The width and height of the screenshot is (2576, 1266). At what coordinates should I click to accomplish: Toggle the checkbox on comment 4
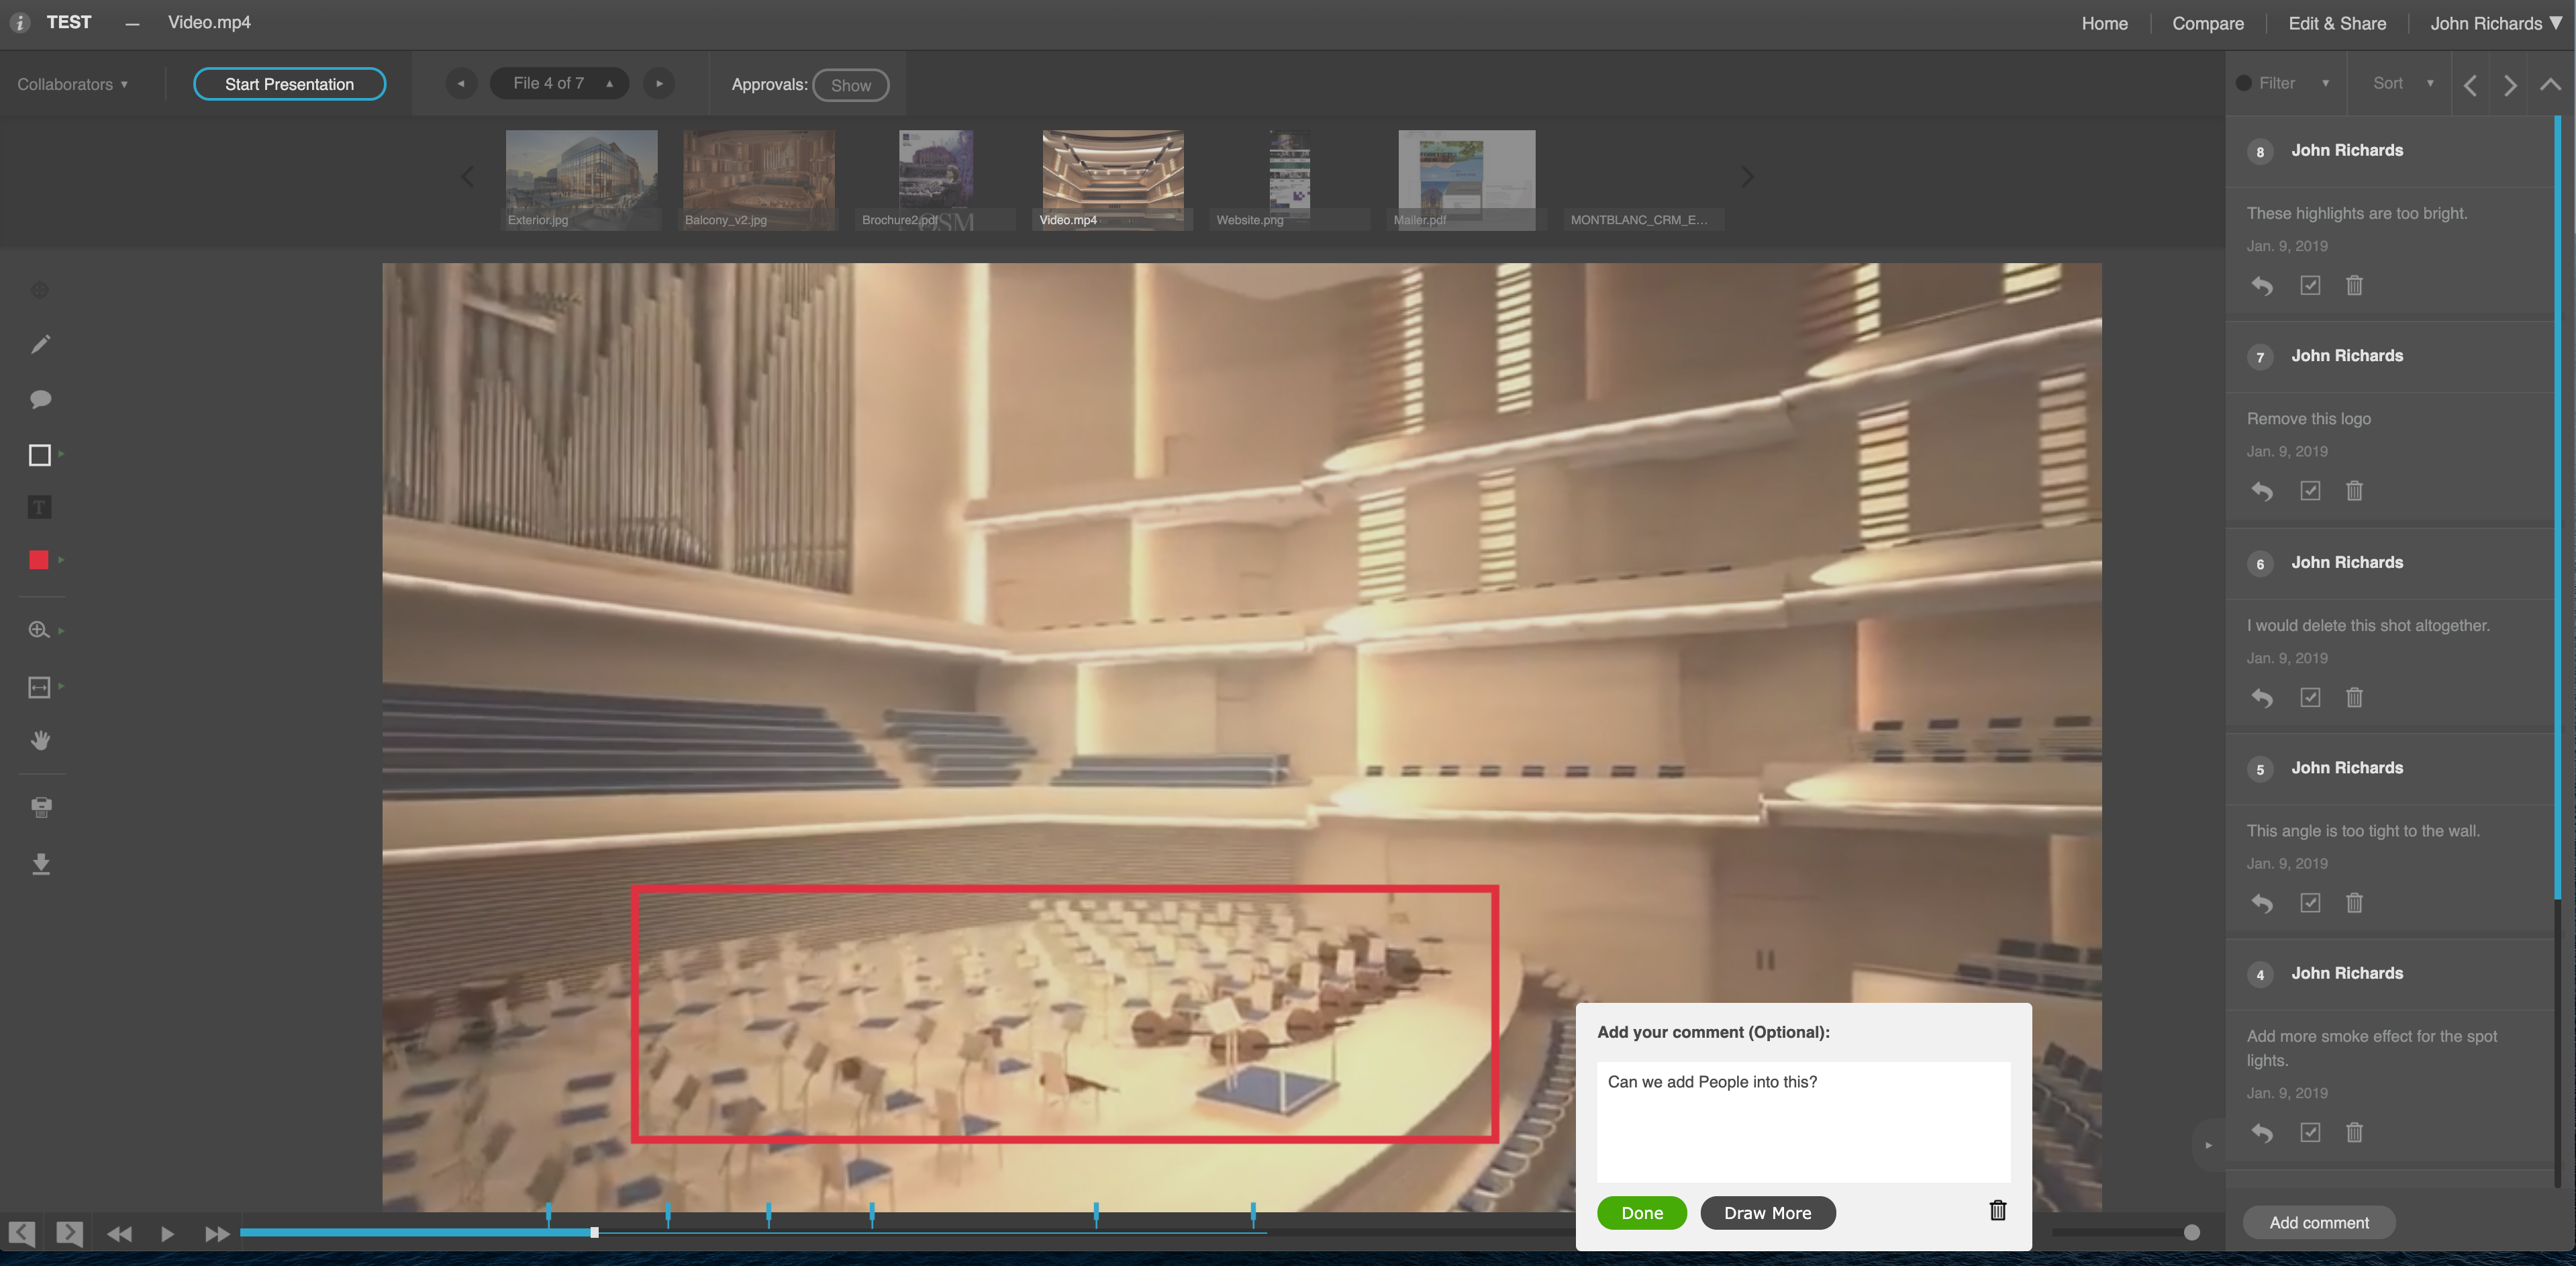[x=2309, y=1132]
